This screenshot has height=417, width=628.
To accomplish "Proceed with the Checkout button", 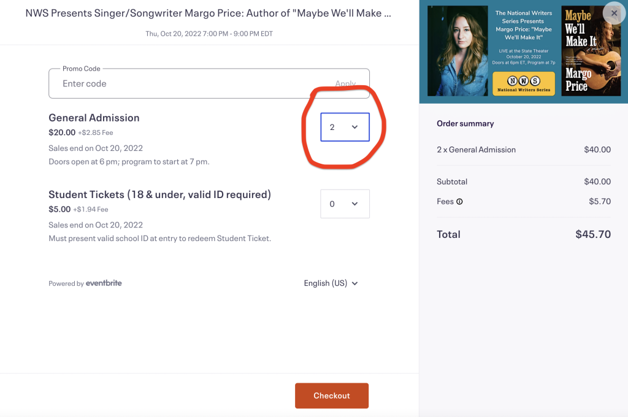I will point(332,396).
